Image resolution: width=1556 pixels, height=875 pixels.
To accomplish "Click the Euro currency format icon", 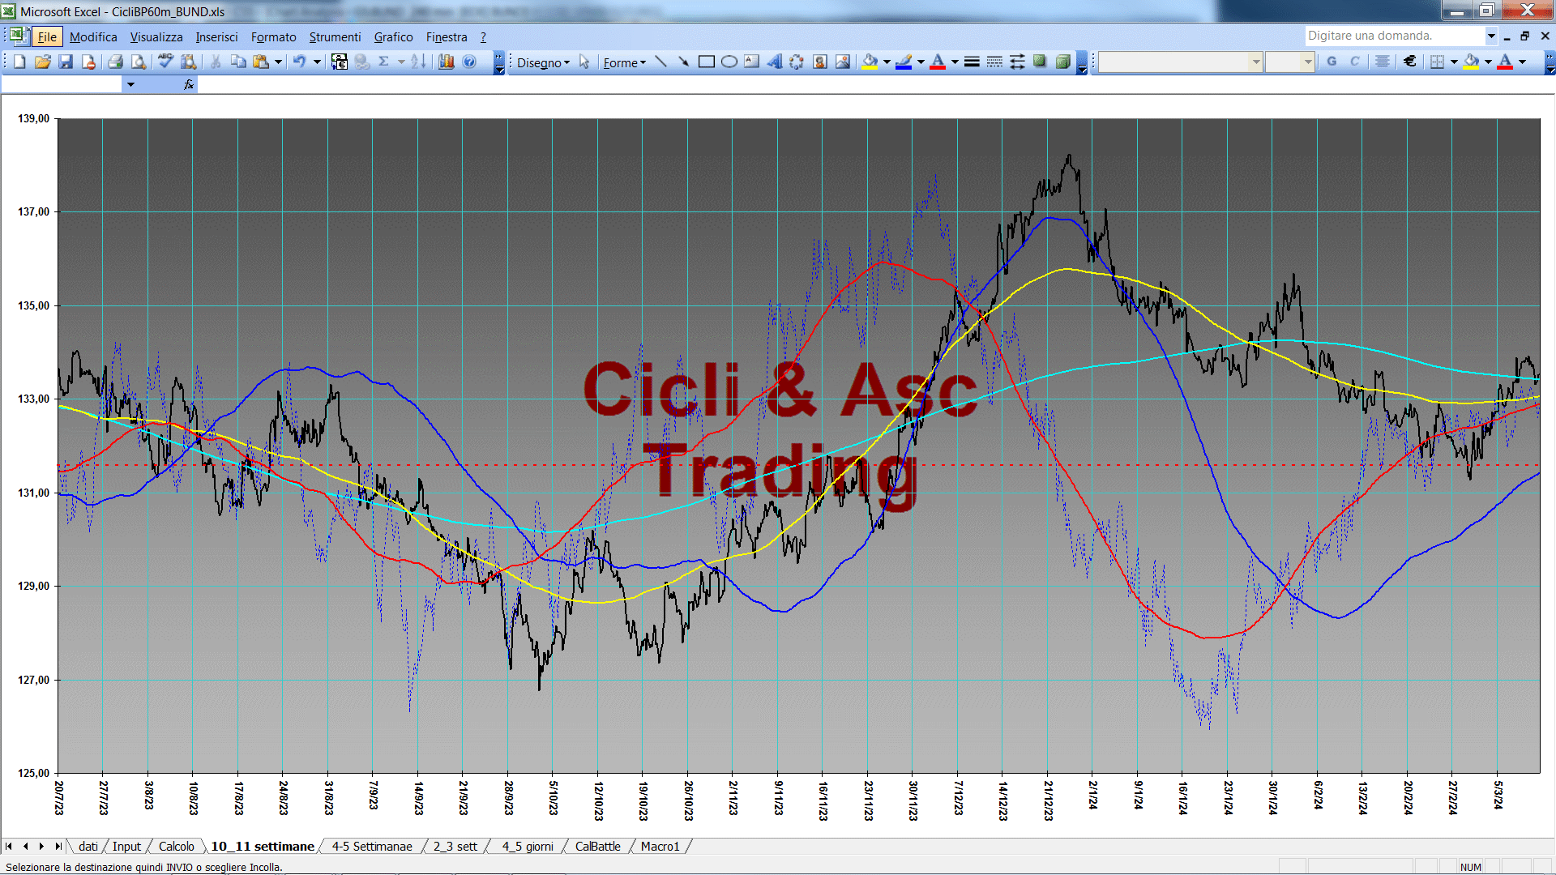I will tap(1410, 62).
